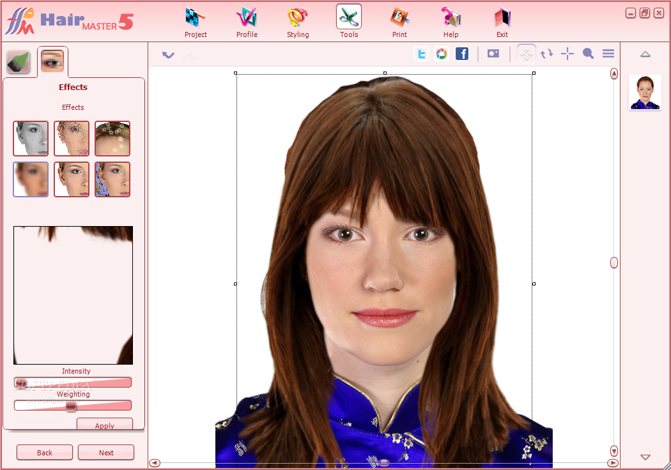
Task: Click the Apply button
Action: pyautogui.click(x=105, y=424)
